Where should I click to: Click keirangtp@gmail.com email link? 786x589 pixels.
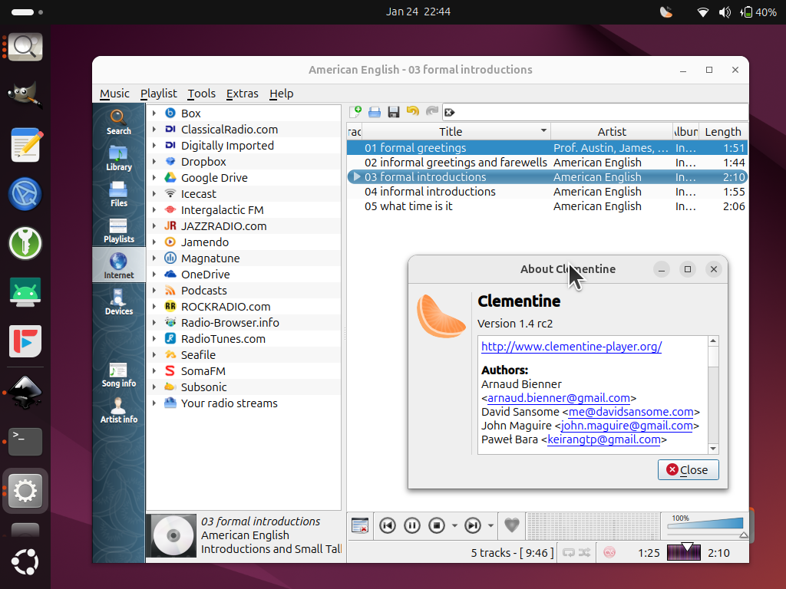(603, 439)
